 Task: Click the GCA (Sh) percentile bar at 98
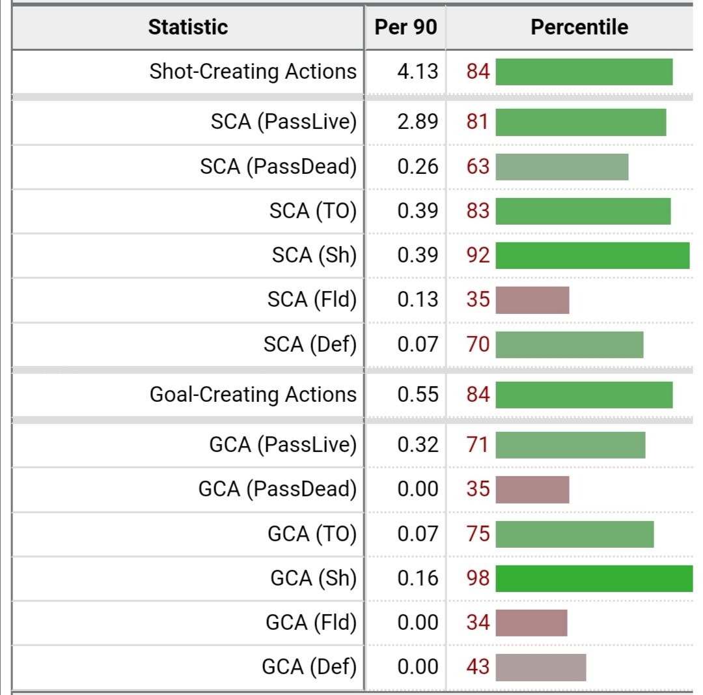pyautogui.click(x=594, y=578)
